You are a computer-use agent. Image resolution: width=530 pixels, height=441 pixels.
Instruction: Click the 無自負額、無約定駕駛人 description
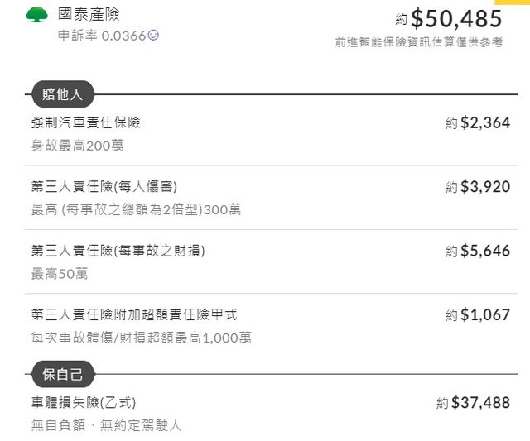click(106, 425)
